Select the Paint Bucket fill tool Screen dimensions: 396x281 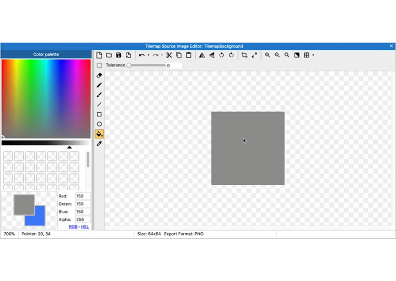99,134
